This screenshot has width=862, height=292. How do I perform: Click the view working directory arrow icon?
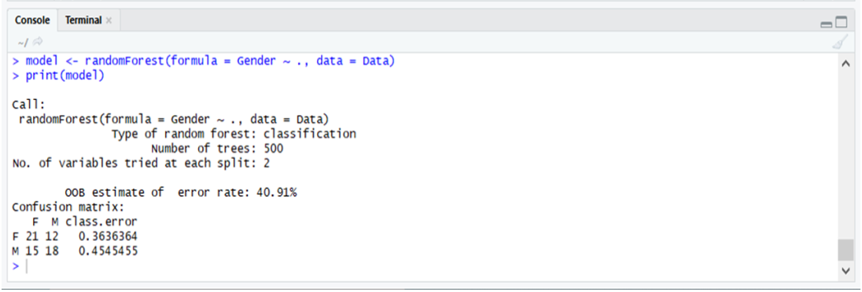tap(37, 42)
